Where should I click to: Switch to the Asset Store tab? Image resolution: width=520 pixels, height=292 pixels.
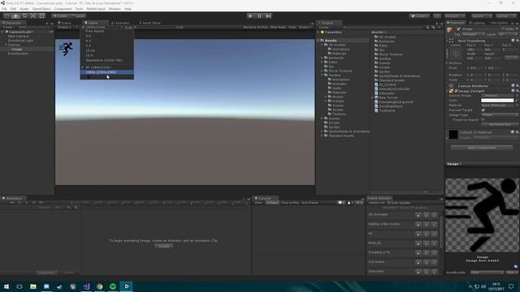pyautogui.click(x=149, y=23)
